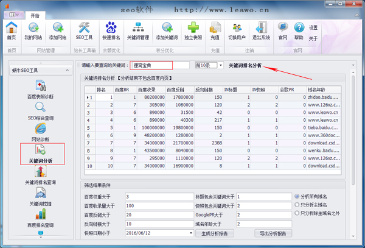The image size is (365, 248).
Task: Select 只分析除主域名之外 radio option
Action: [318, 213]
